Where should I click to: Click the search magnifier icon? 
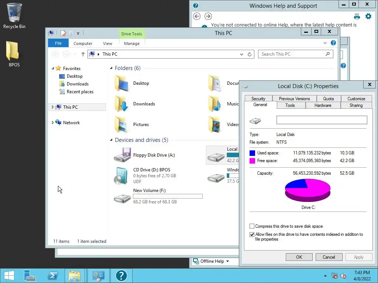pos(327,54)
